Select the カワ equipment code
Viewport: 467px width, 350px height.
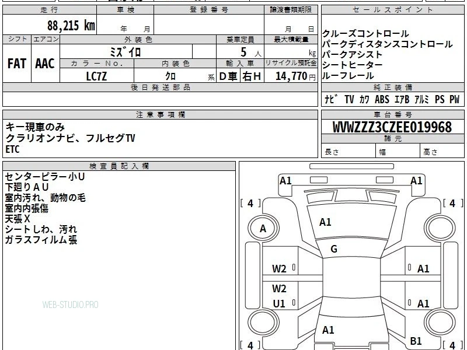click(364, 99)
